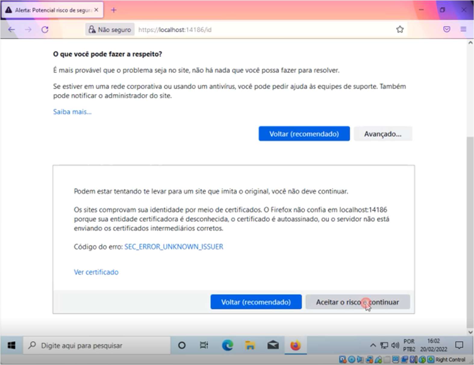Open the volume control tray icon
Screen dimensions: 474x365
[395, 345]
